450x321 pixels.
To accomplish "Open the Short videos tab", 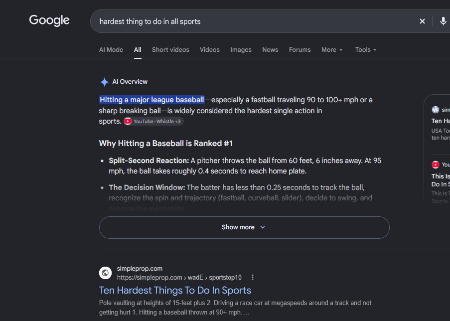I will point(170,50).
